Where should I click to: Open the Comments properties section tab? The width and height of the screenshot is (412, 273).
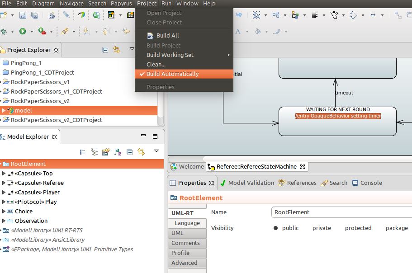click(x=187, y=243)
